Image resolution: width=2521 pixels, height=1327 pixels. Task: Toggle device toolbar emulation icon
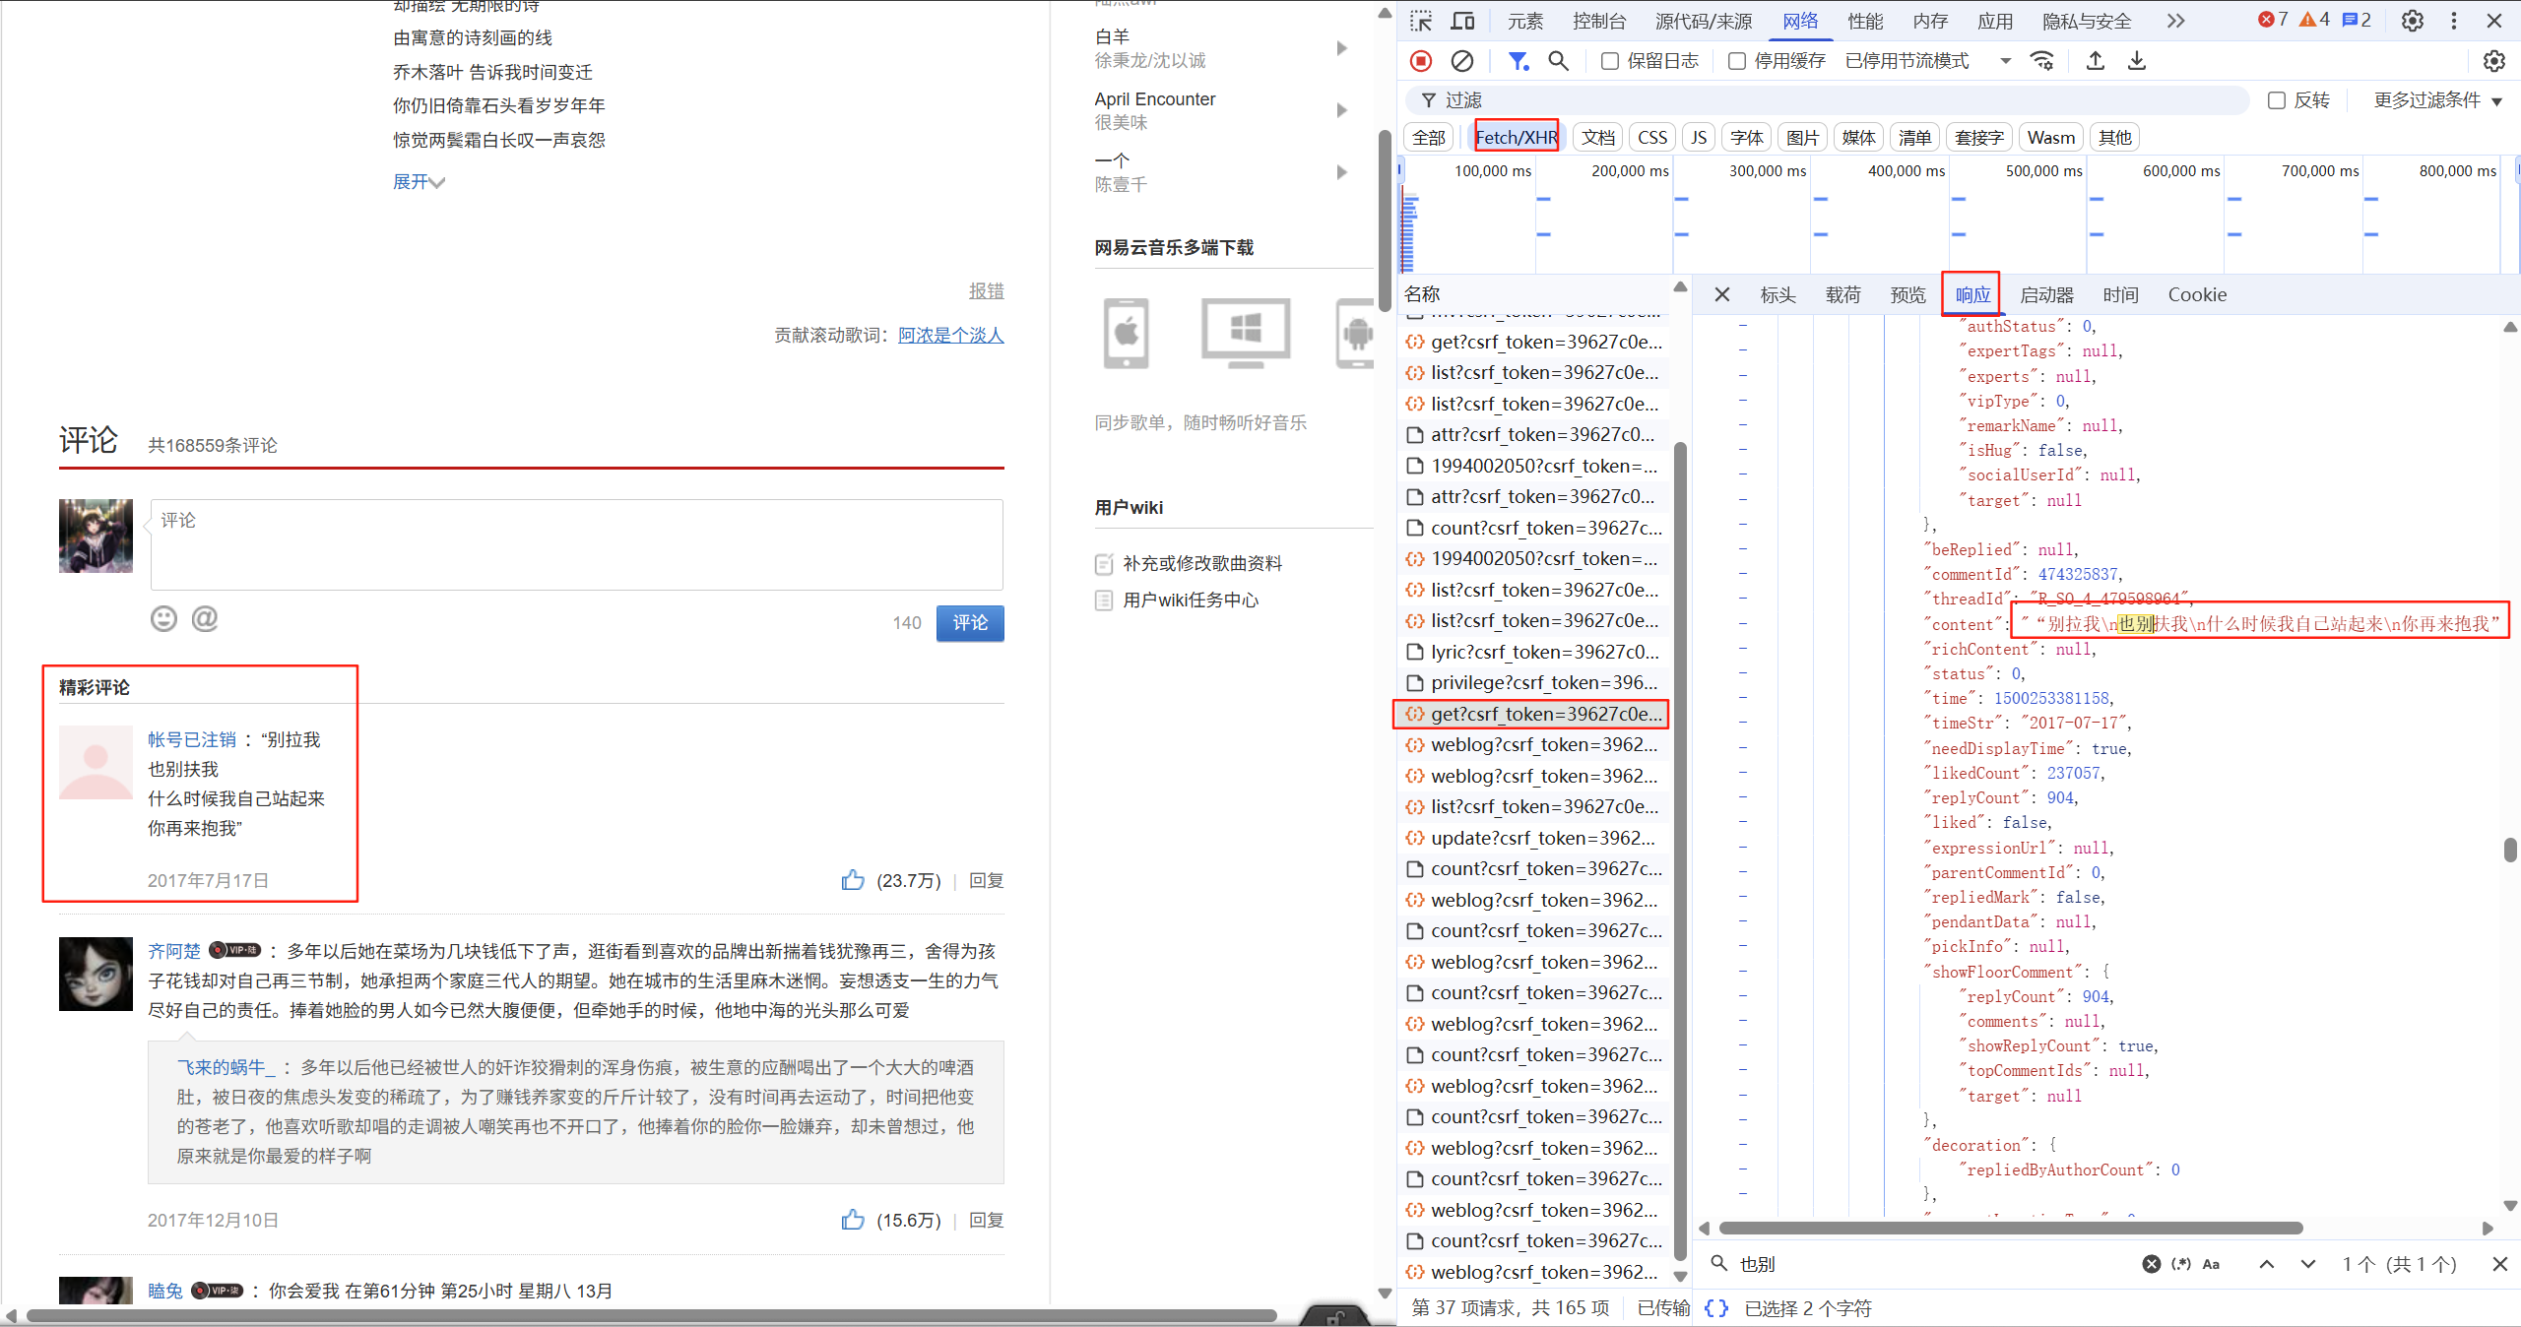1463,21
